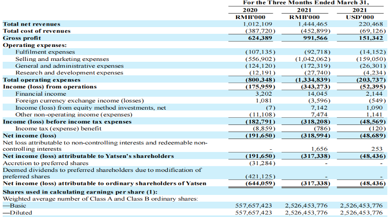
Task: Select 'Net income (loss) attributable to ordinary shareholders of Yatsen'
Action: [104, 183]
